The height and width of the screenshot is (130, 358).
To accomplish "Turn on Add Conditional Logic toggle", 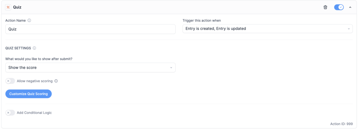I will click(x=10, y=113).
